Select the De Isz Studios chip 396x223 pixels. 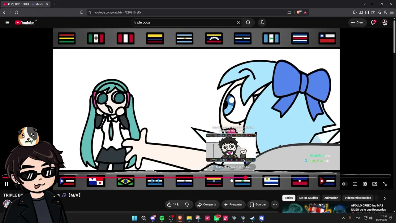point(308,198)
